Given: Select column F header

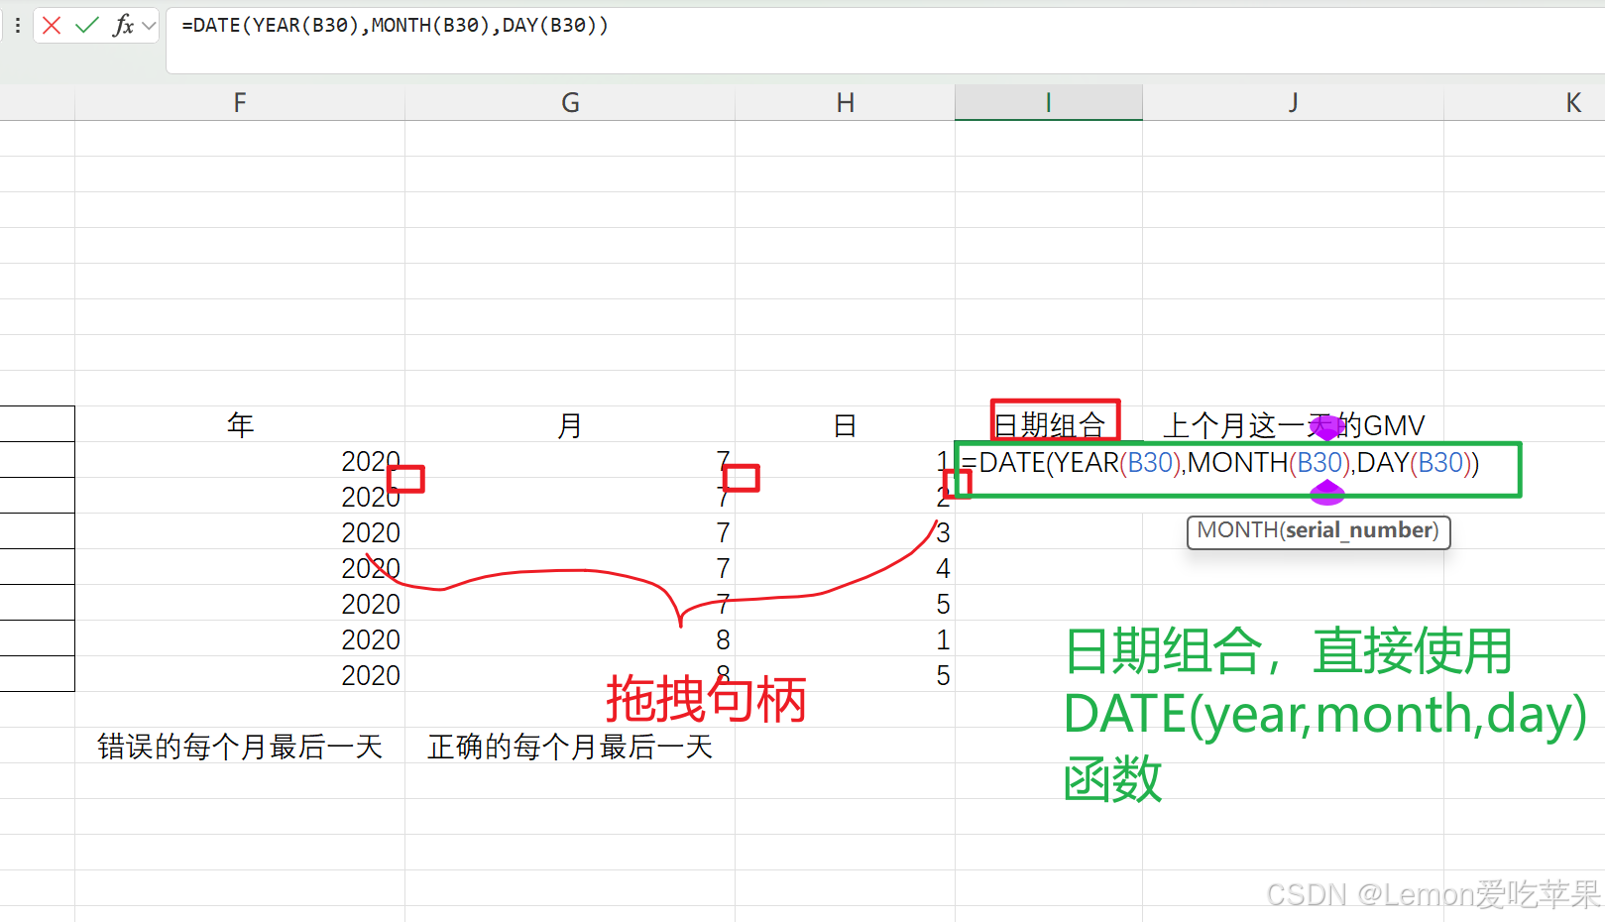Looking at the screenshot, I should 240,103.
